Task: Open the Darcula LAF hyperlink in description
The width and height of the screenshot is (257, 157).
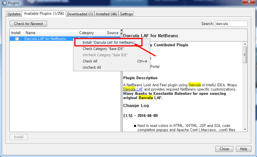Action: point(133,89)
